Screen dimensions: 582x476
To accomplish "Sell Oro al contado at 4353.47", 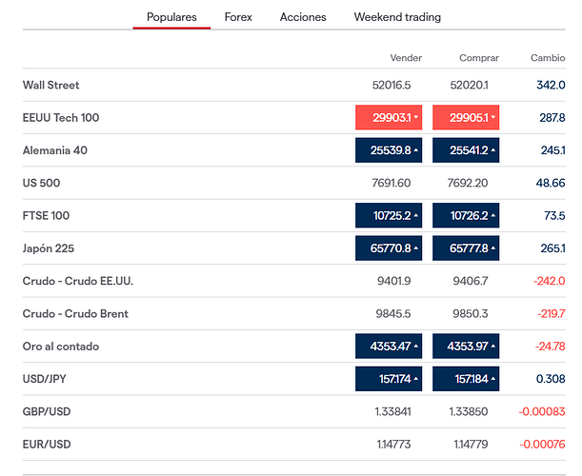I will point(389,347).
